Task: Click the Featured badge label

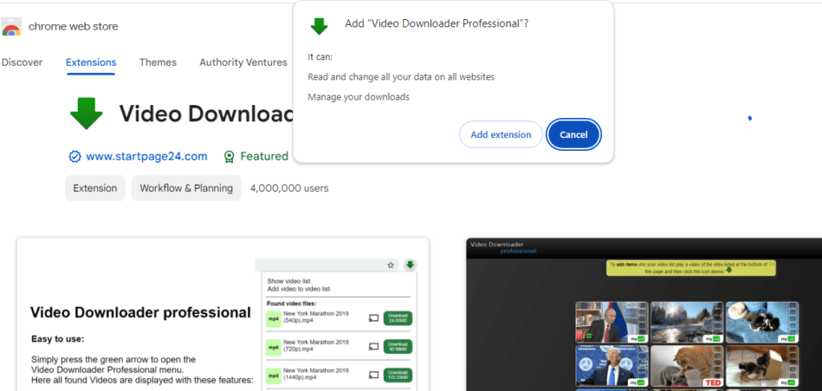Action: (264, 157)
